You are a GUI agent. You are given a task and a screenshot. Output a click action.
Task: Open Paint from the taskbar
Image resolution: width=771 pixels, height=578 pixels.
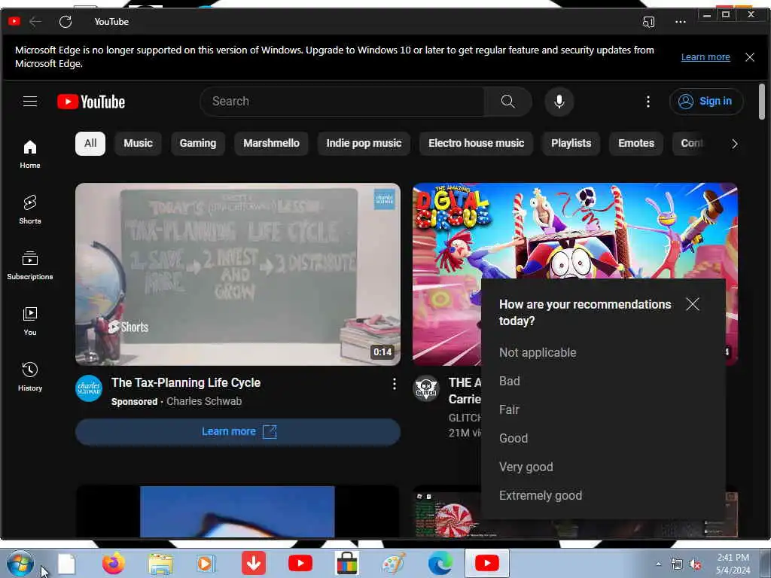tap(394, 563)
